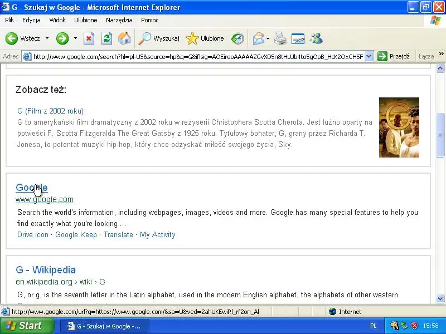Open the Plik menu
This screenshot has height=334, width=446.
[x=9, y=20]
